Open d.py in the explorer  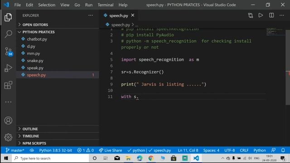point(58,46)
